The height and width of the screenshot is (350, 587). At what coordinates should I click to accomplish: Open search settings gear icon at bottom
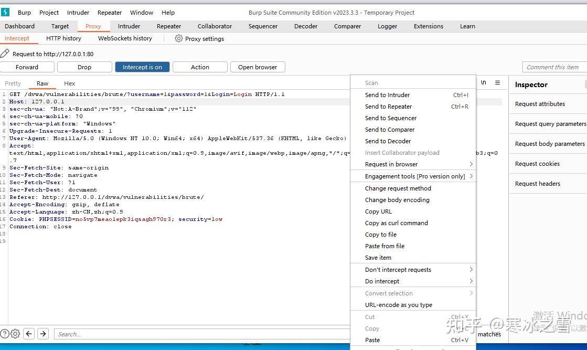pyautogui.click(x=15, y=334)
